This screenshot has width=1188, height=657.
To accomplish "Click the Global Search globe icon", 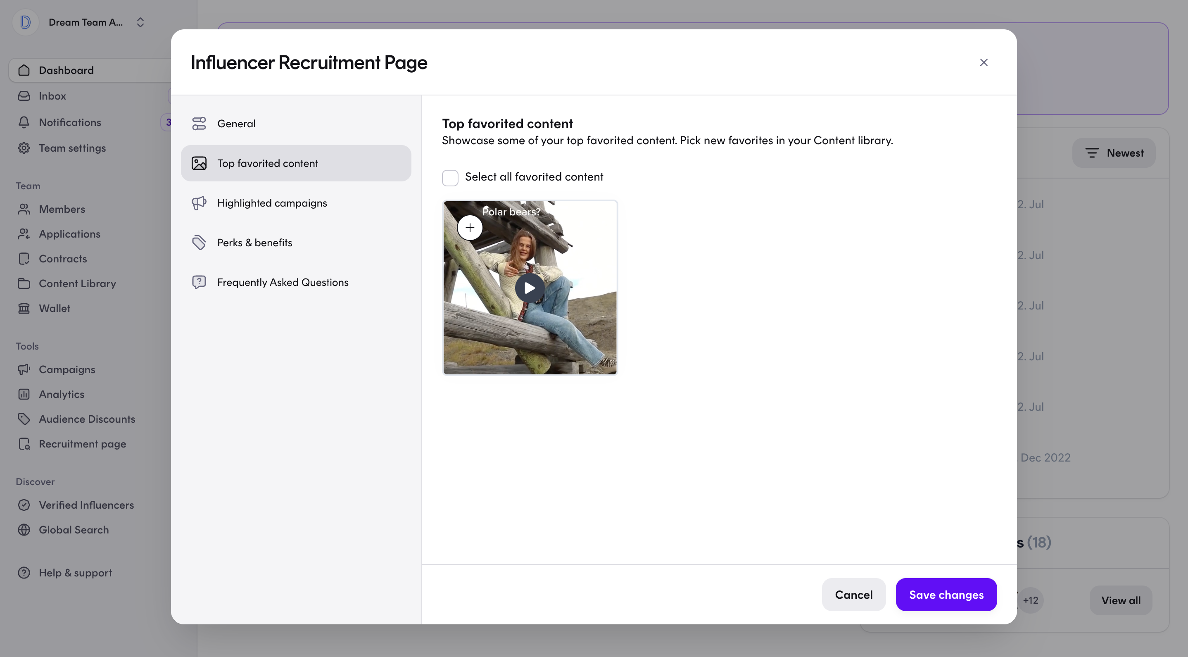I will pos(24,530).
